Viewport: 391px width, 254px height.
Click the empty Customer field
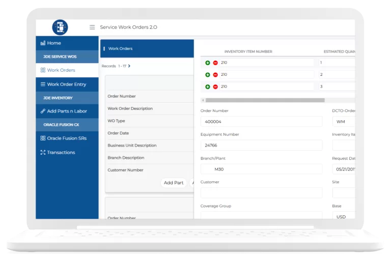261,193
